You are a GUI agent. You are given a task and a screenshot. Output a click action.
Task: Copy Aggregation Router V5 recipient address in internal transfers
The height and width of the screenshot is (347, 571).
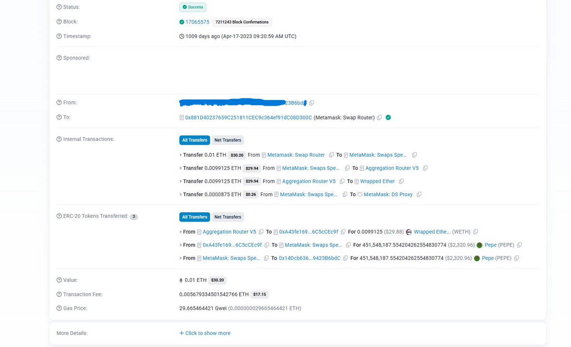tap(425, 168)
